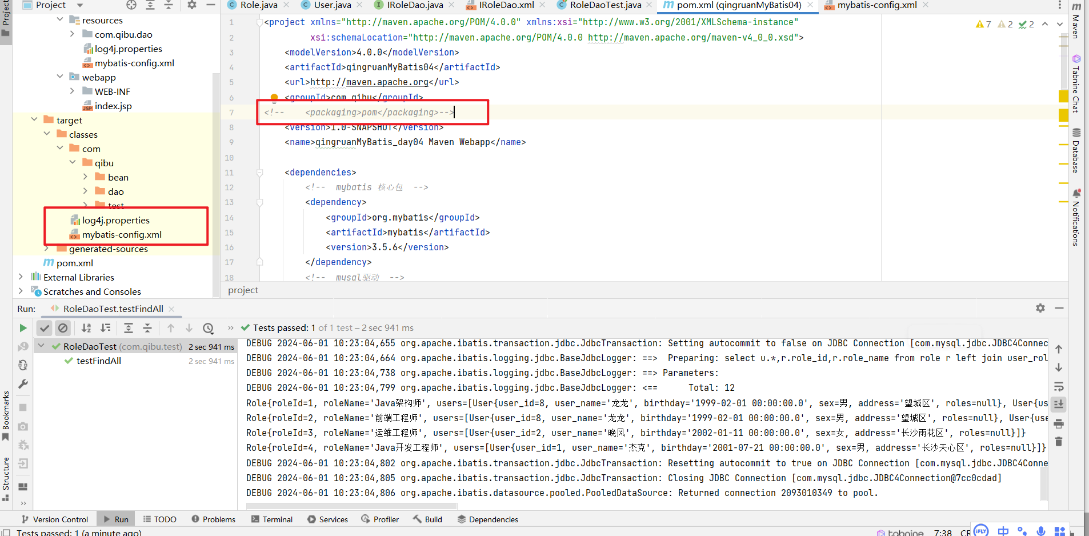1089x536 pixels.
Task: Jump to previous highlighted error arrow
Action: [1045, 24]
